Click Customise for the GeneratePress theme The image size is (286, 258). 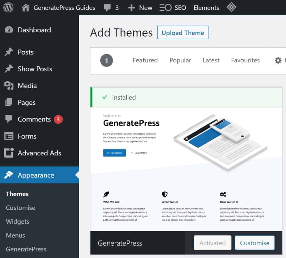(254, 243)
